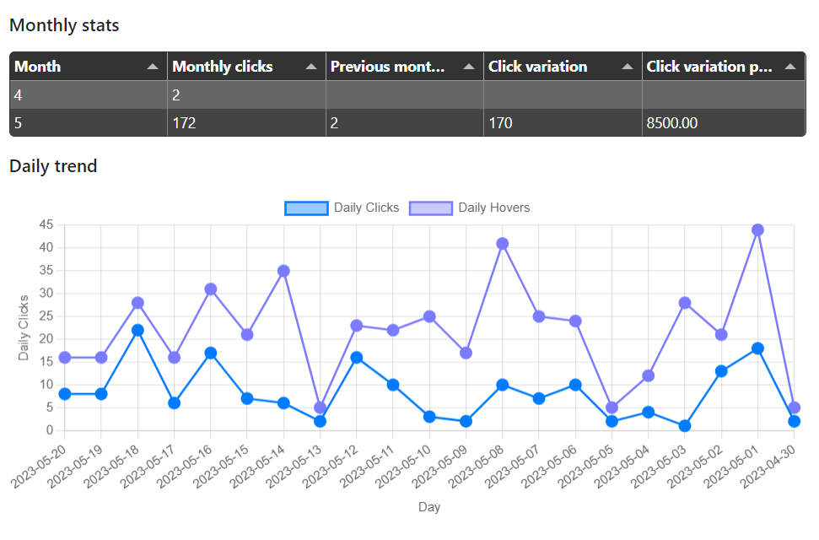Select the month 4 table row
Viewport: 819px width, 540px height.
click(407, 94)
